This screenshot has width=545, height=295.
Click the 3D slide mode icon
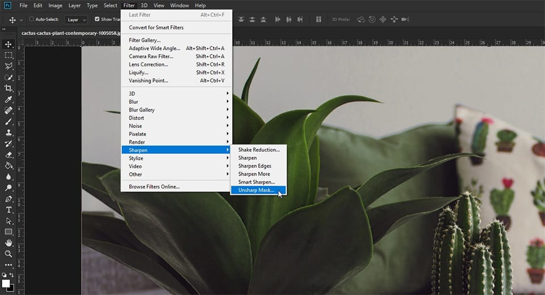click(394, 19)
